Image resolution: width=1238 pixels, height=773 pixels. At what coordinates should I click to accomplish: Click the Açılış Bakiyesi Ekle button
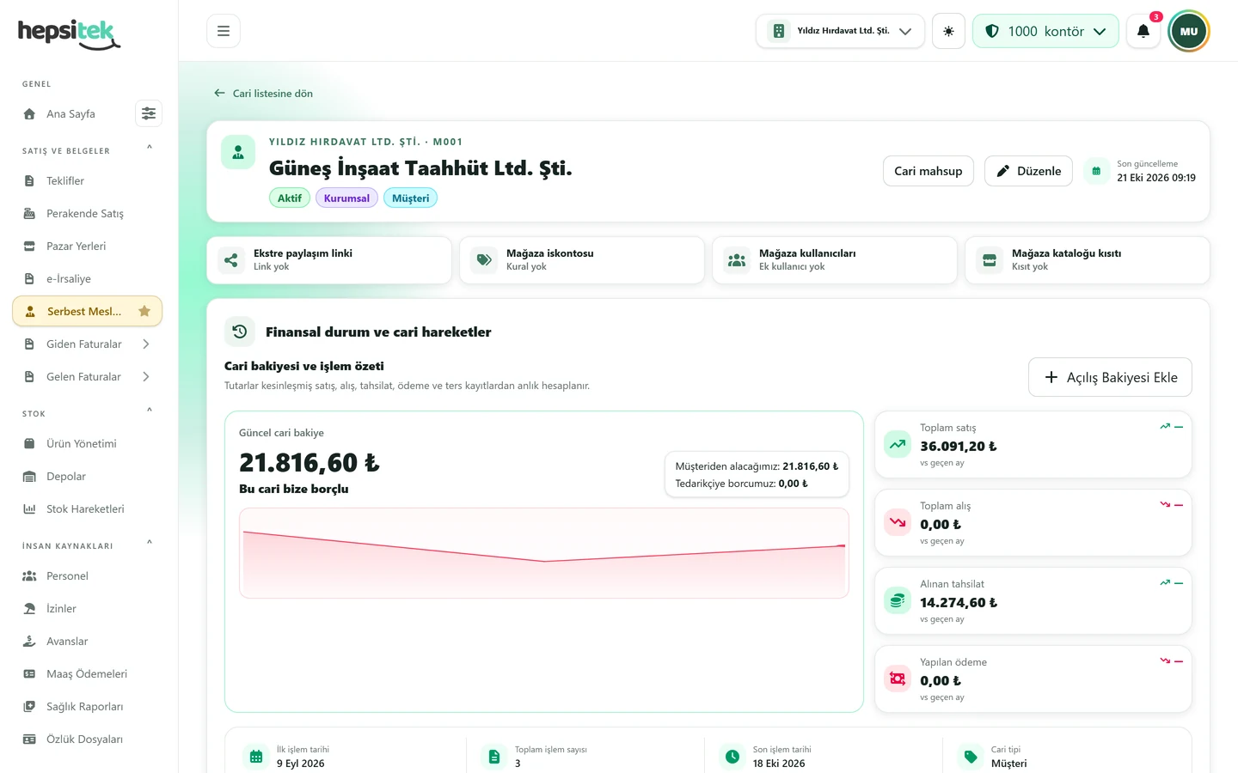pyautogui.click(x=1110, y=377)
